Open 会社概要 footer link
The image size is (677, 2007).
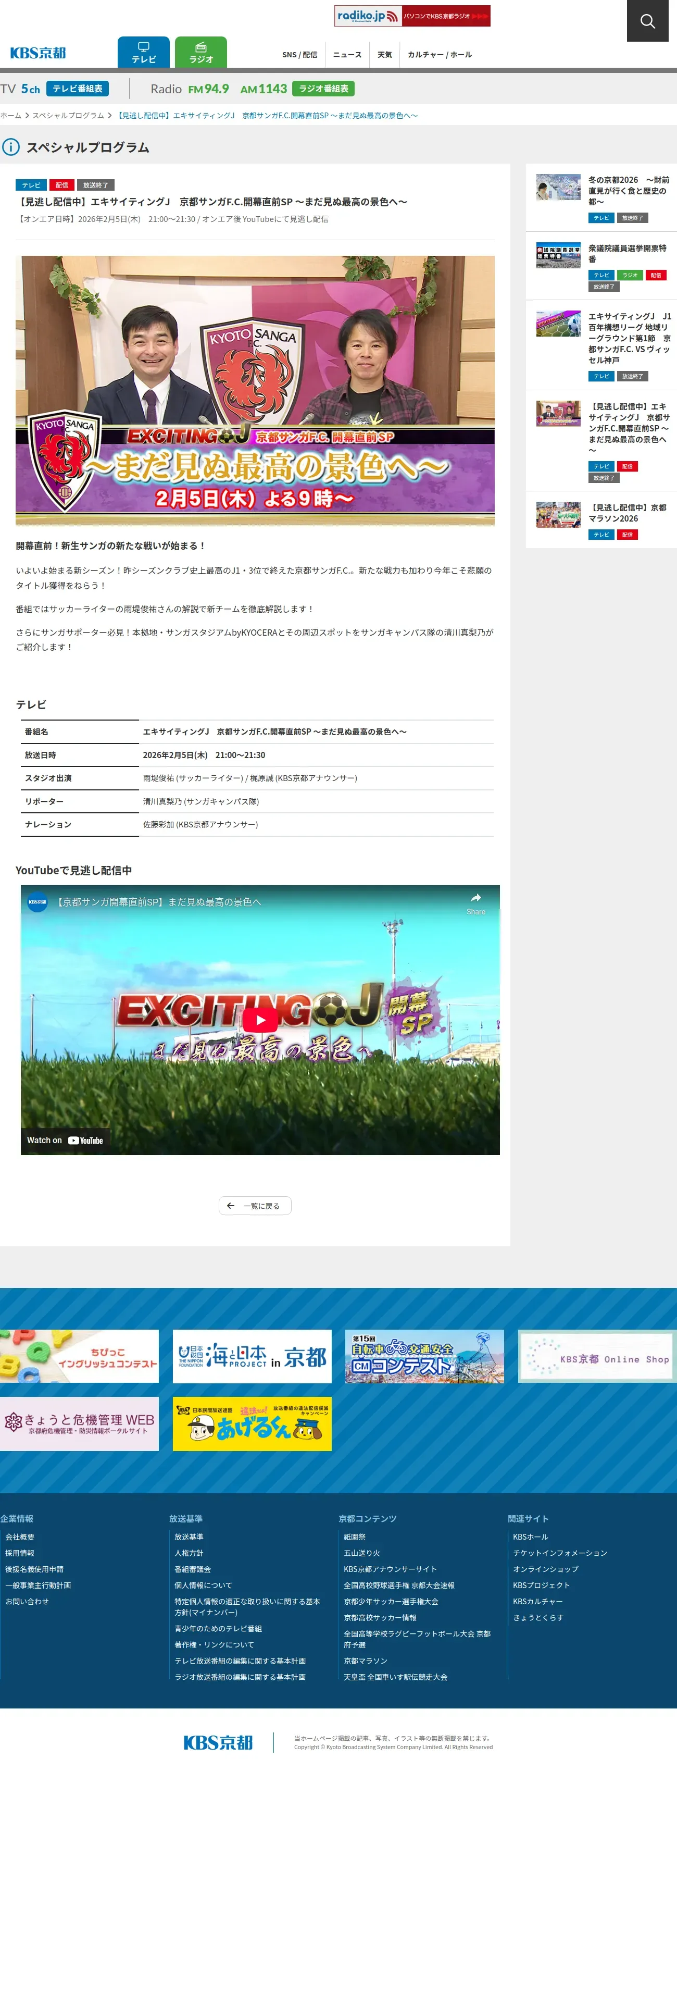(x=19, y=1537)
